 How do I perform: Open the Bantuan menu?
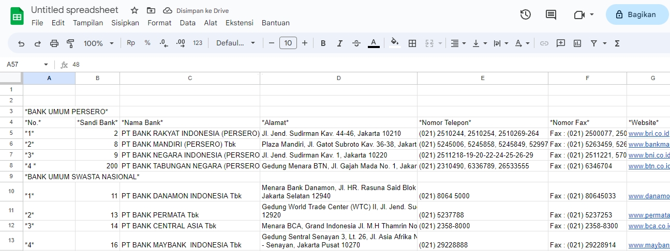276,23
